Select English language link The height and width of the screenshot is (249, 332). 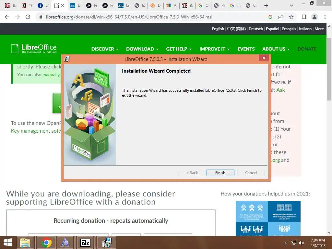pyautogui.click(x=218, y=29)
